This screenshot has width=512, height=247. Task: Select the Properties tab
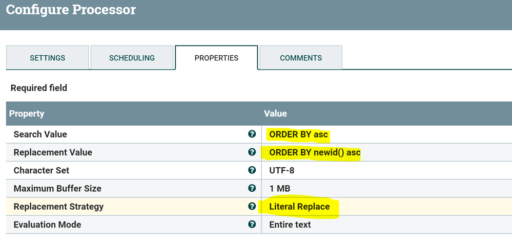click(x=216, y=58)
